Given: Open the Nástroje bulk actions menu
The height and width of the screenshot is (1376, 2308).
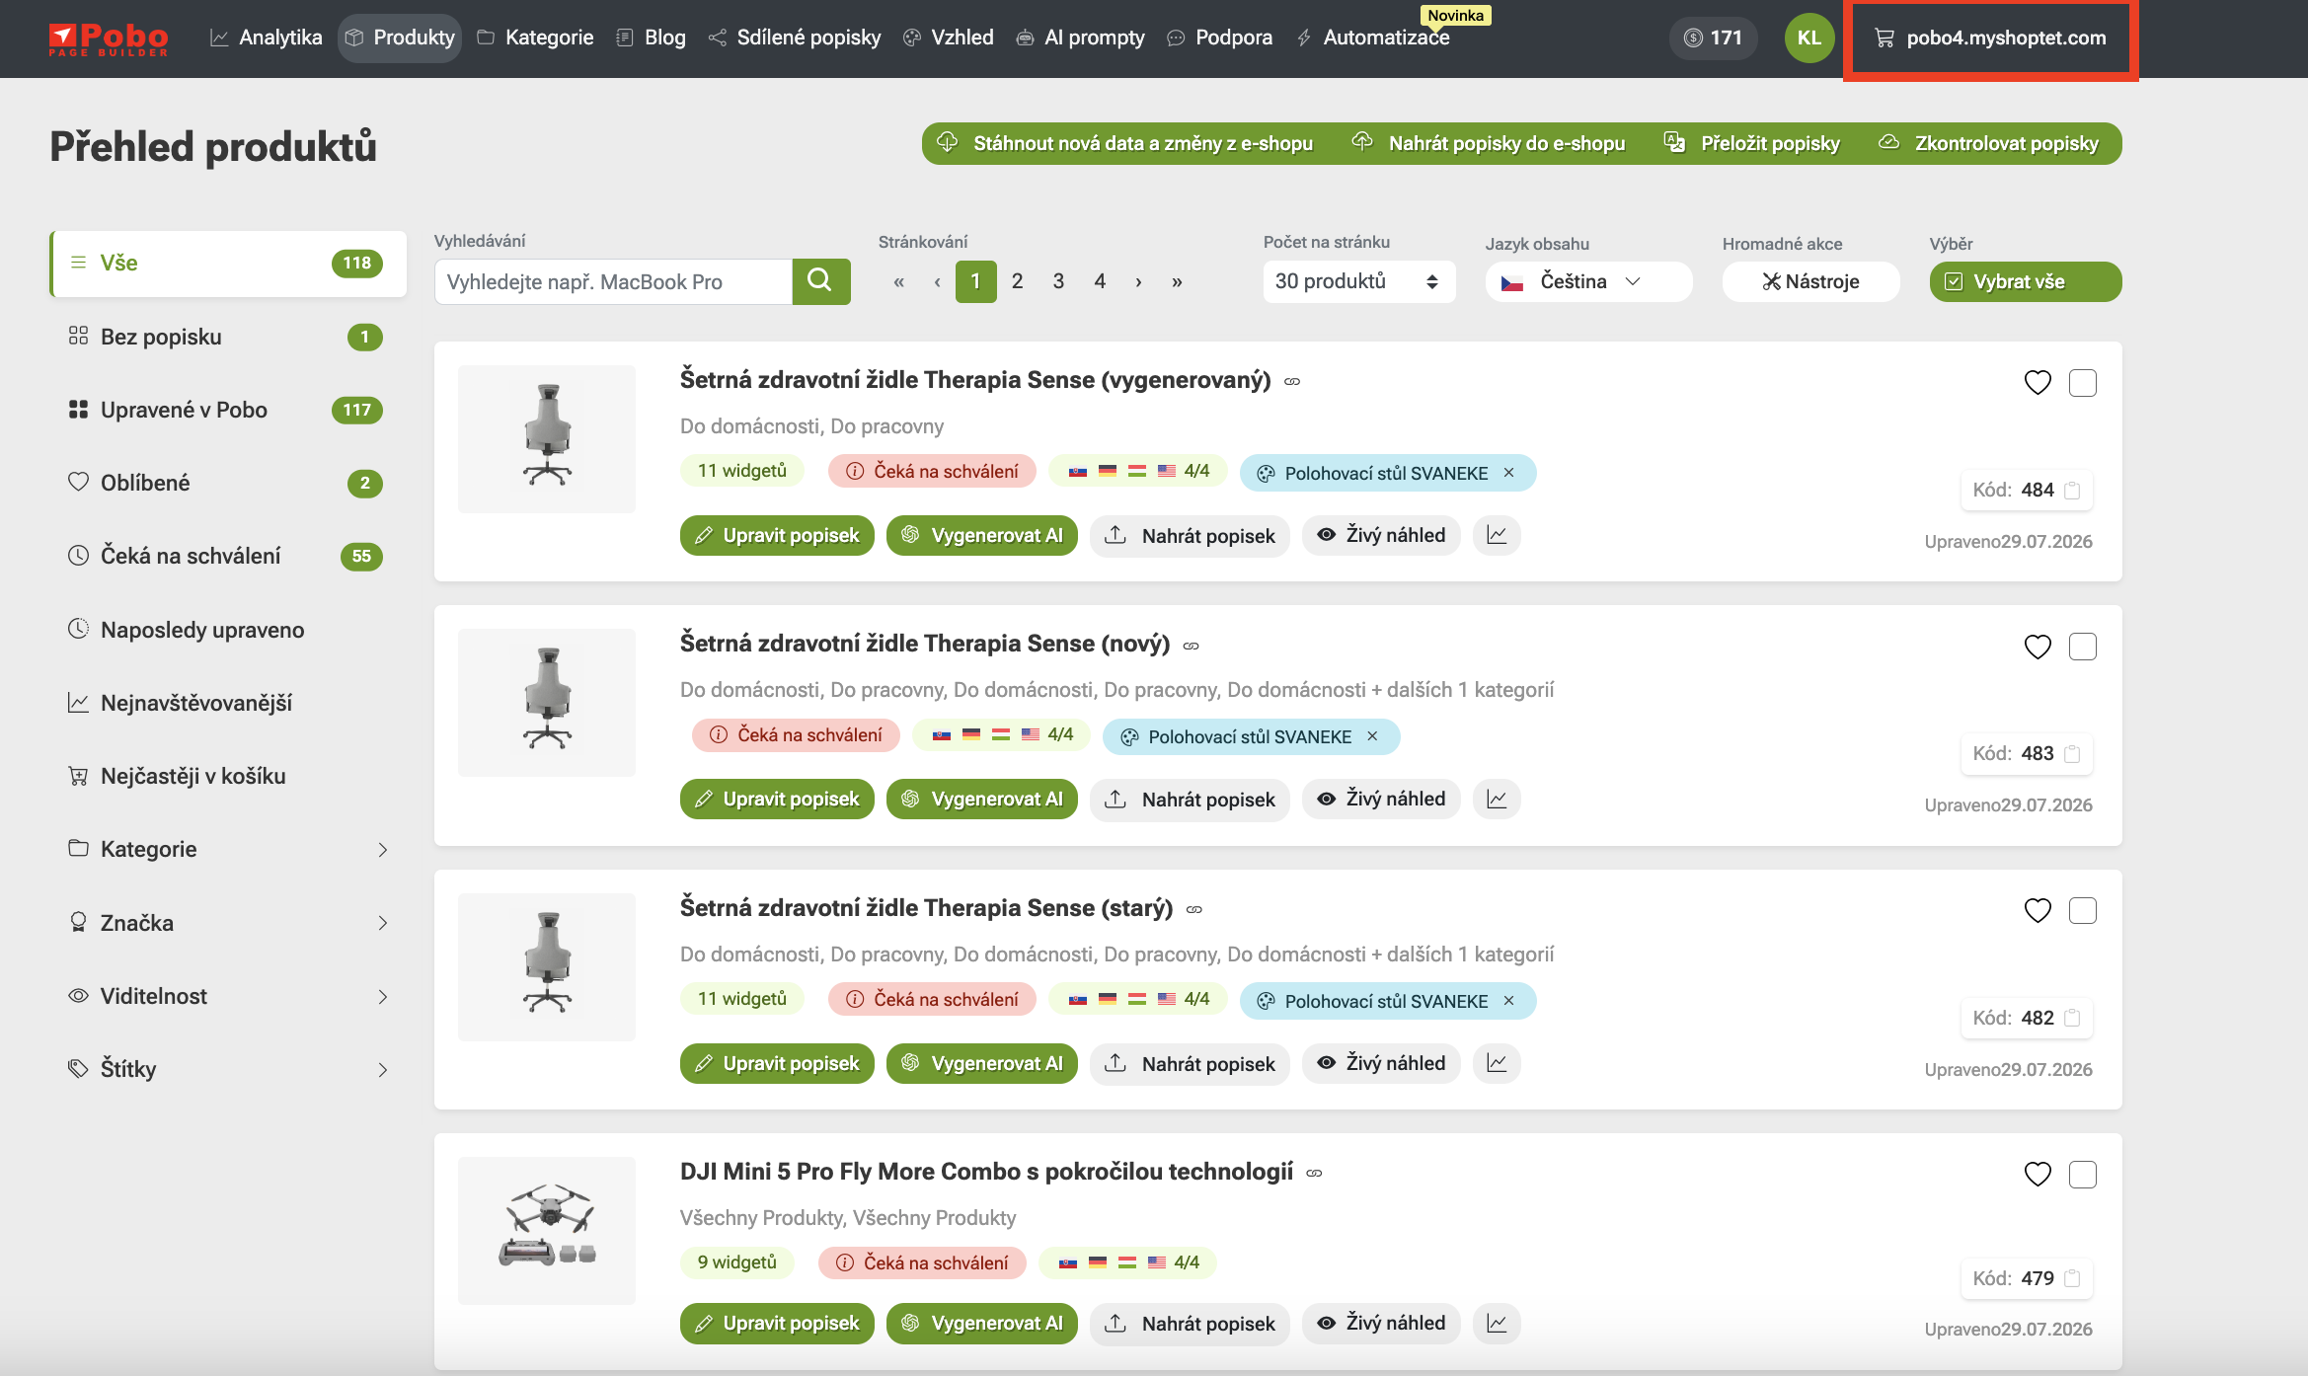Looking at the screenshot, I should pyautogui.click(x=1810, y=281).
